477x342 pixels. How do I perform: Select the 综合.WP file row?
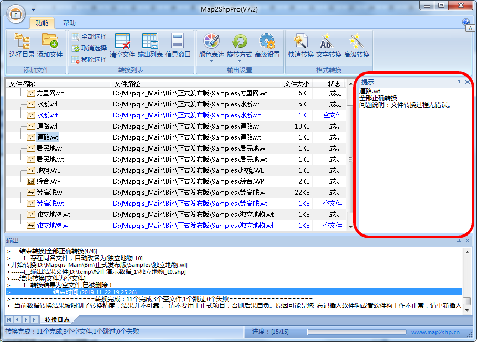pos(177,181)
